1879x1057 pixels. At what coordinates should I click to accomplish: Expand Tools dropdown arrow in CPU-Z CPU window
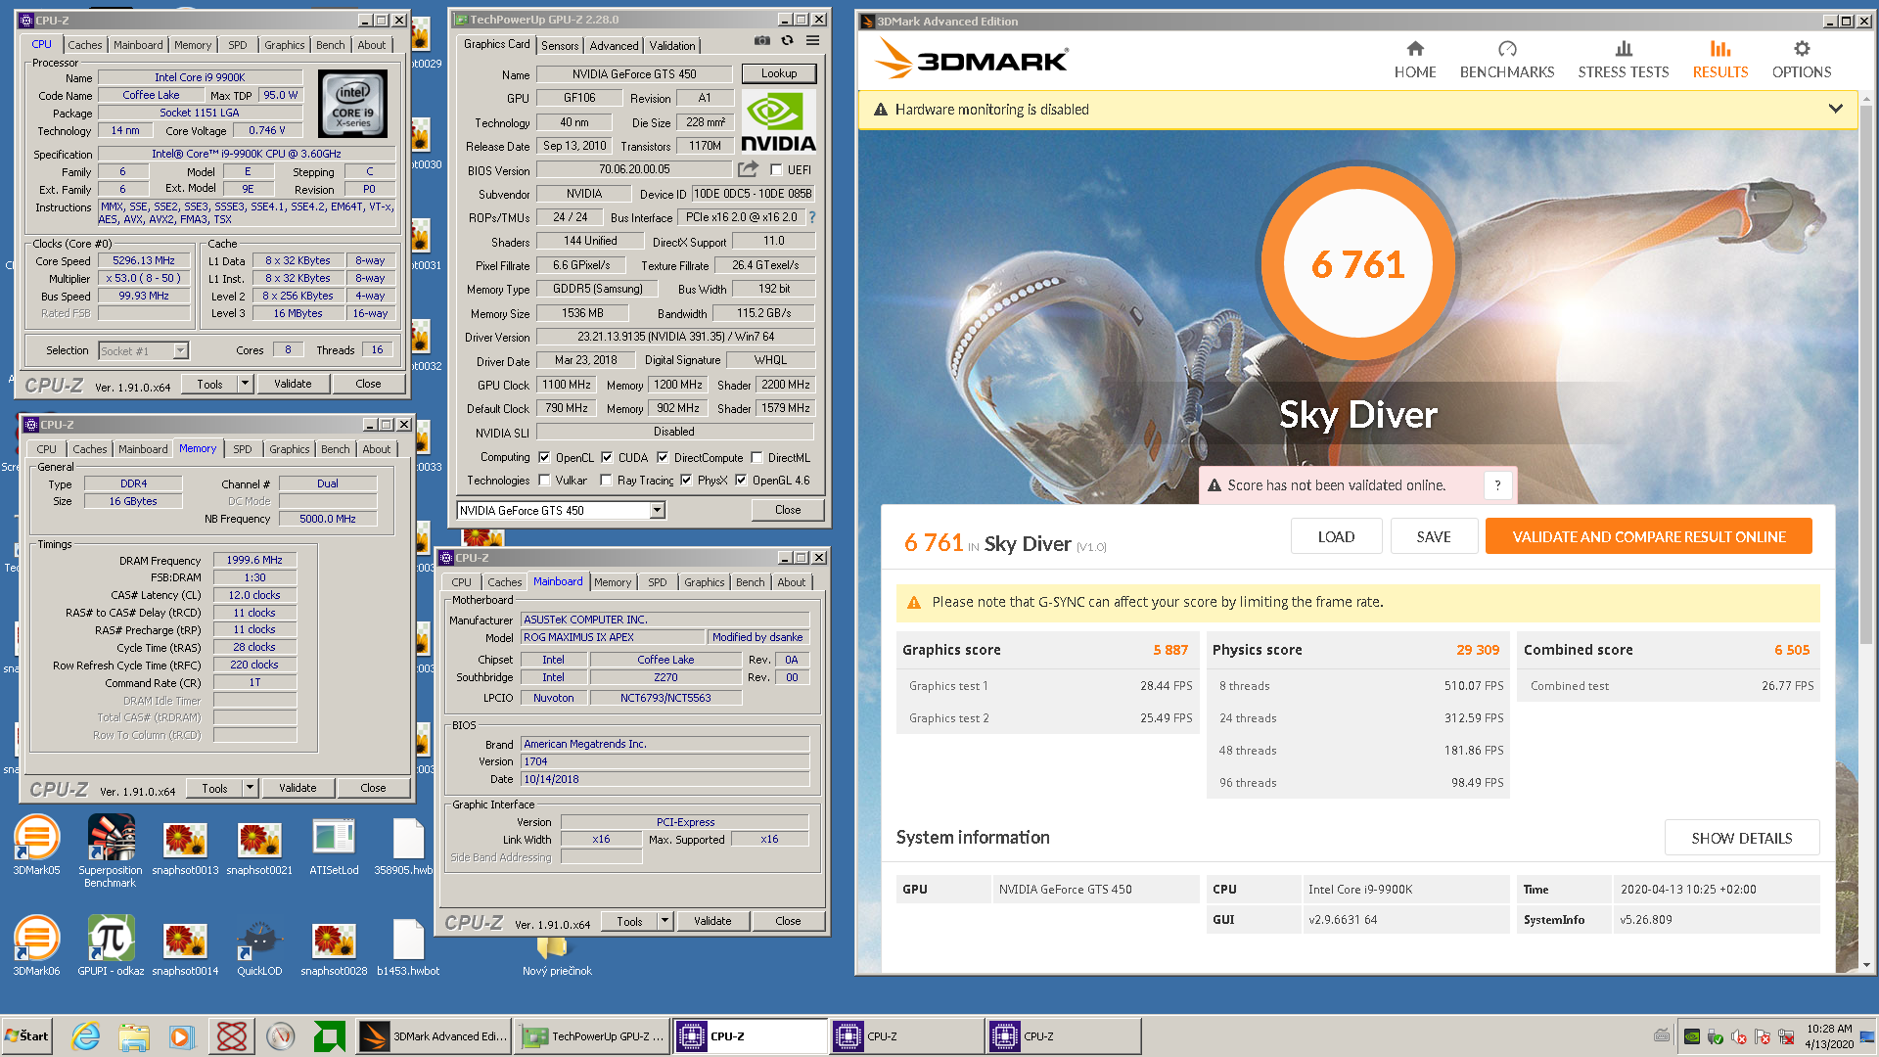tap(245, 384)
